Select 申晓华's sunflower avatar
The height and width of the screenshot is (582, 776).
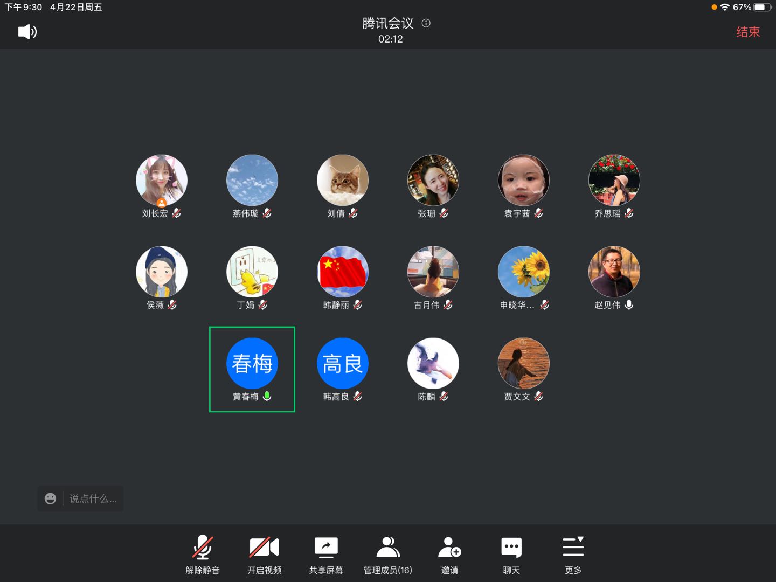click(524, 272)
